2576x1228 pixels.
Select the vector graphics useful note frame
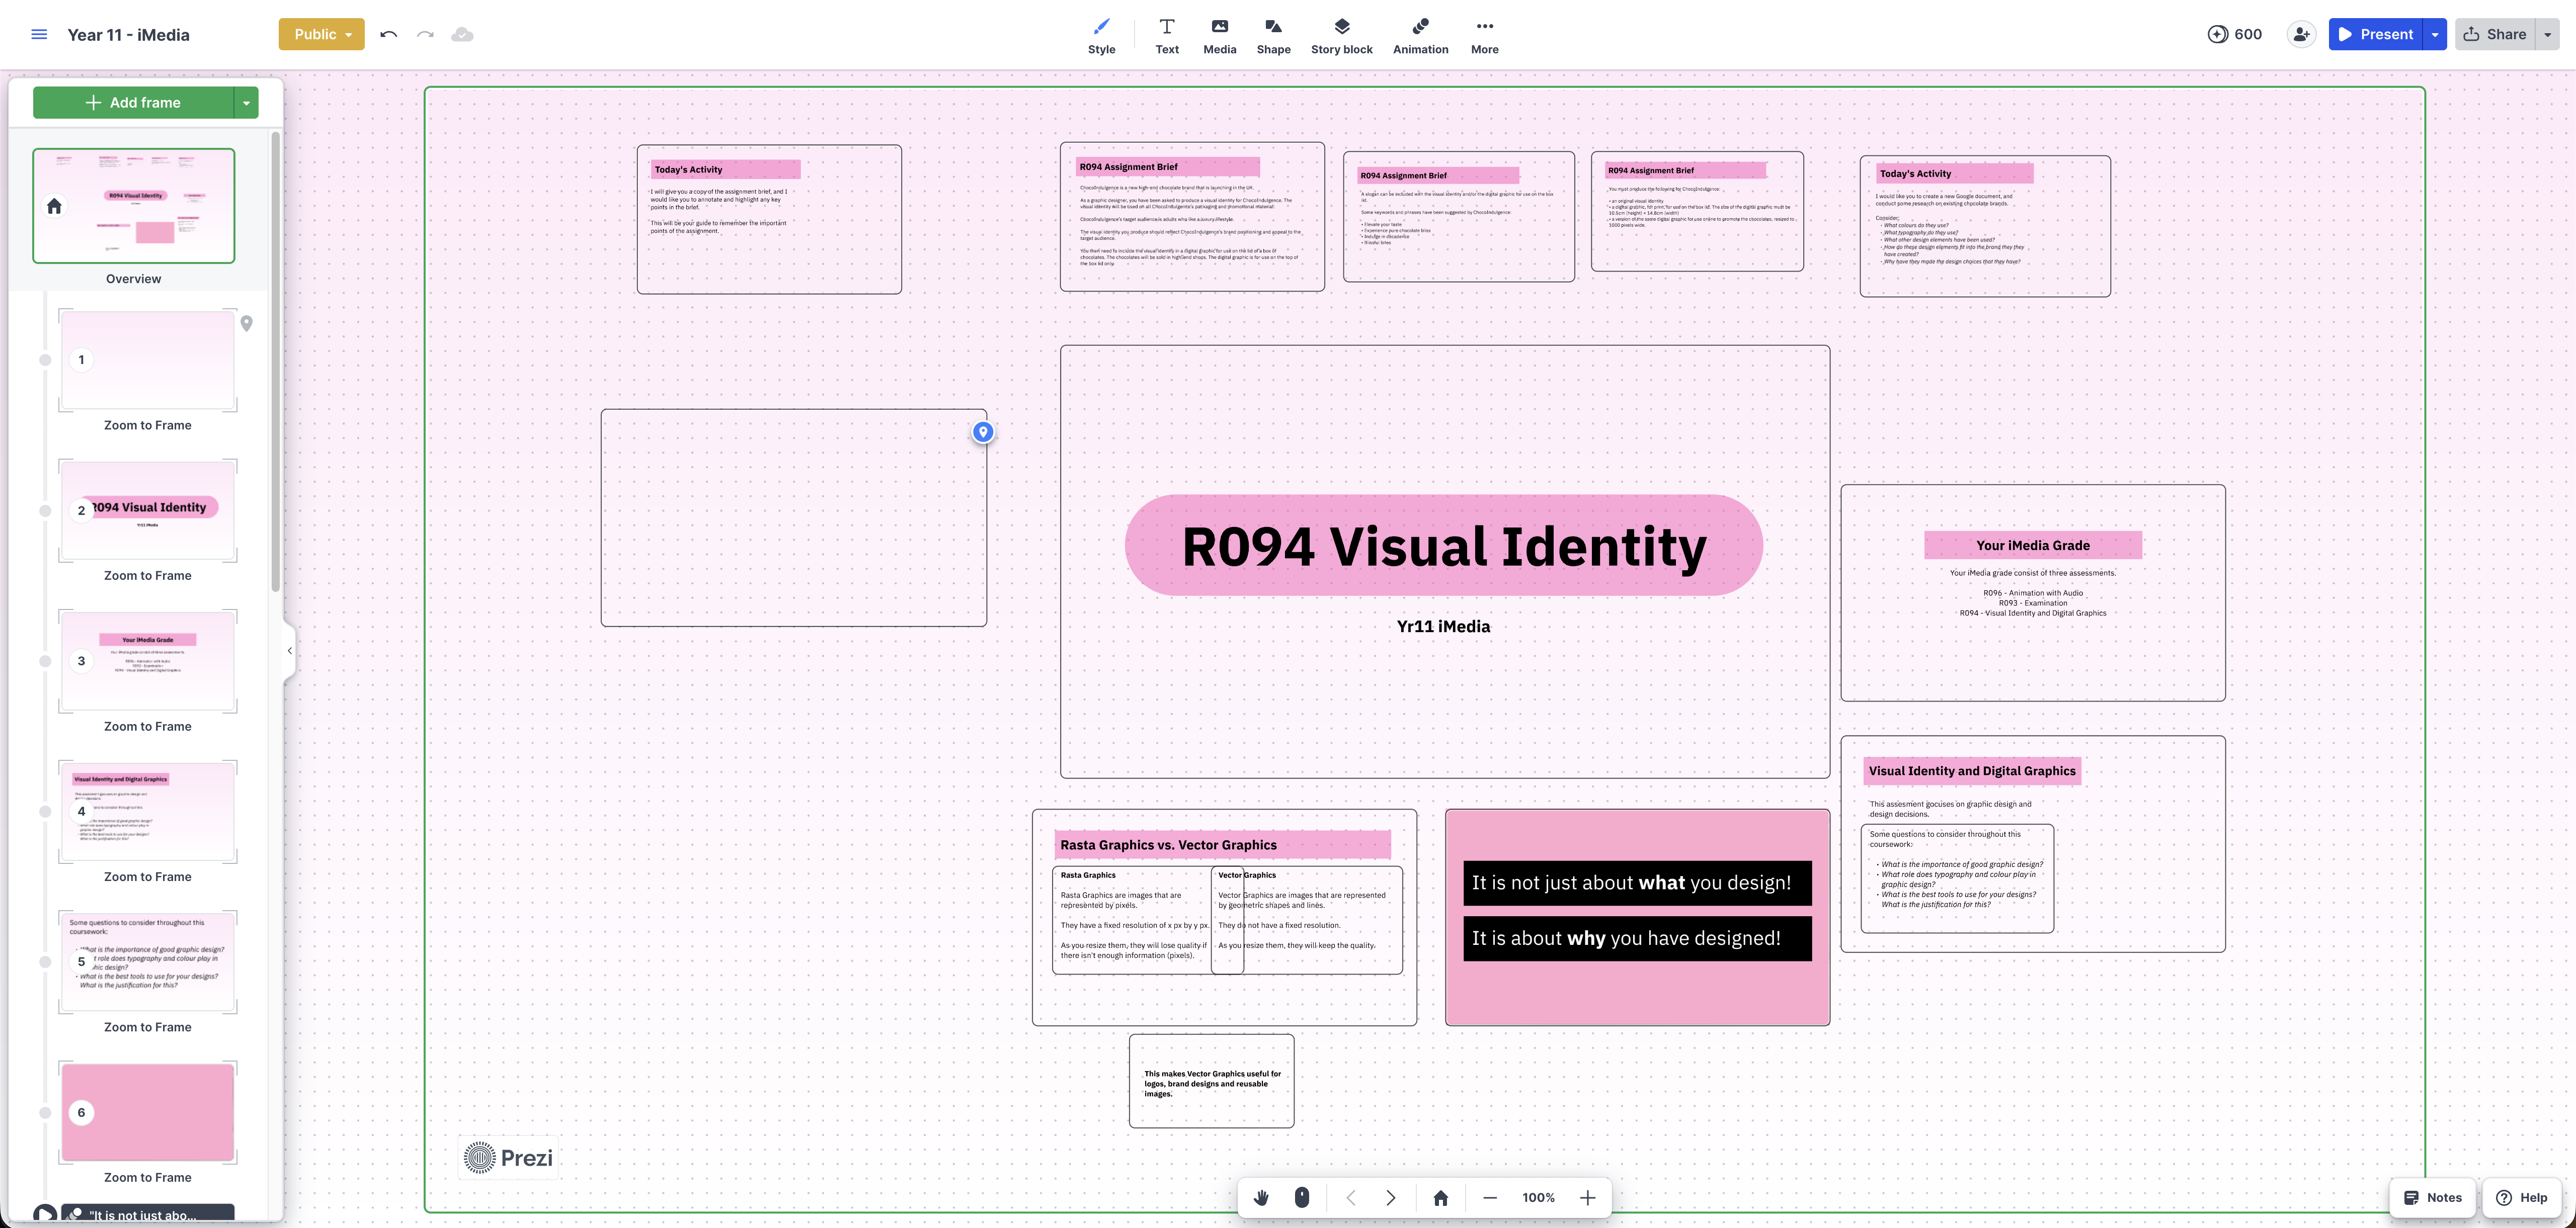coord(1211,1081)
